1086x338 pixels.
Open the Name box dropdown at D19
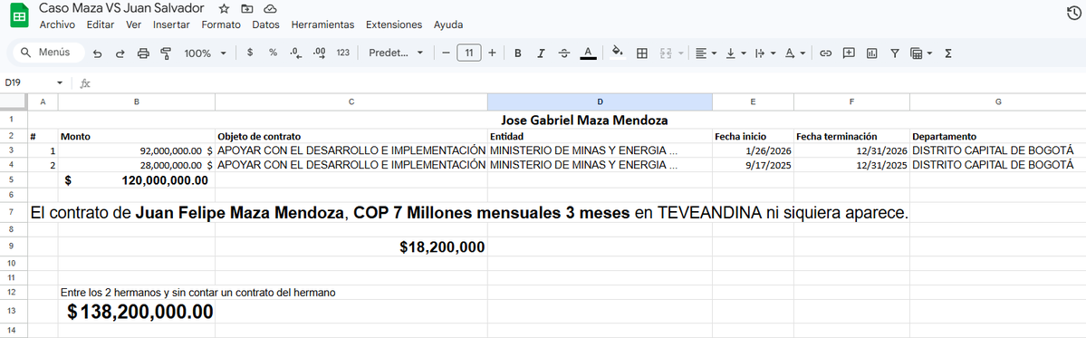click(x=60, y=83)
